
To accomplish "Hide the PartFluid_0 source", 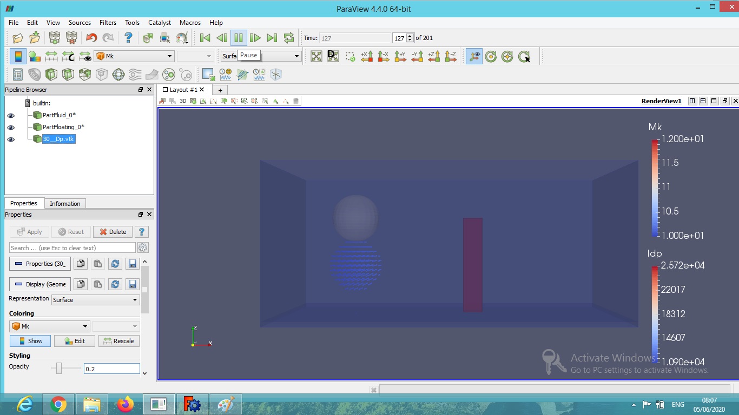I will point(11,115).
